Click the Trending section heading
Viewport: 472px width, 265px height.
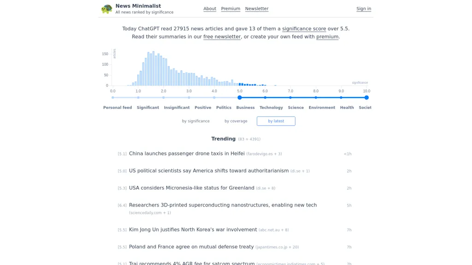[x=224, y=139]
